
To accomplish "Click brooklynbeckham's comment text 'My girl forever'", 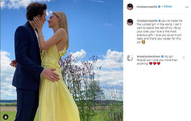I will point(157,60).
